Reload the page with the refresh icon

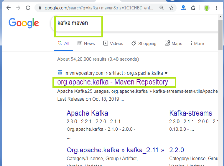coord(28,8)
